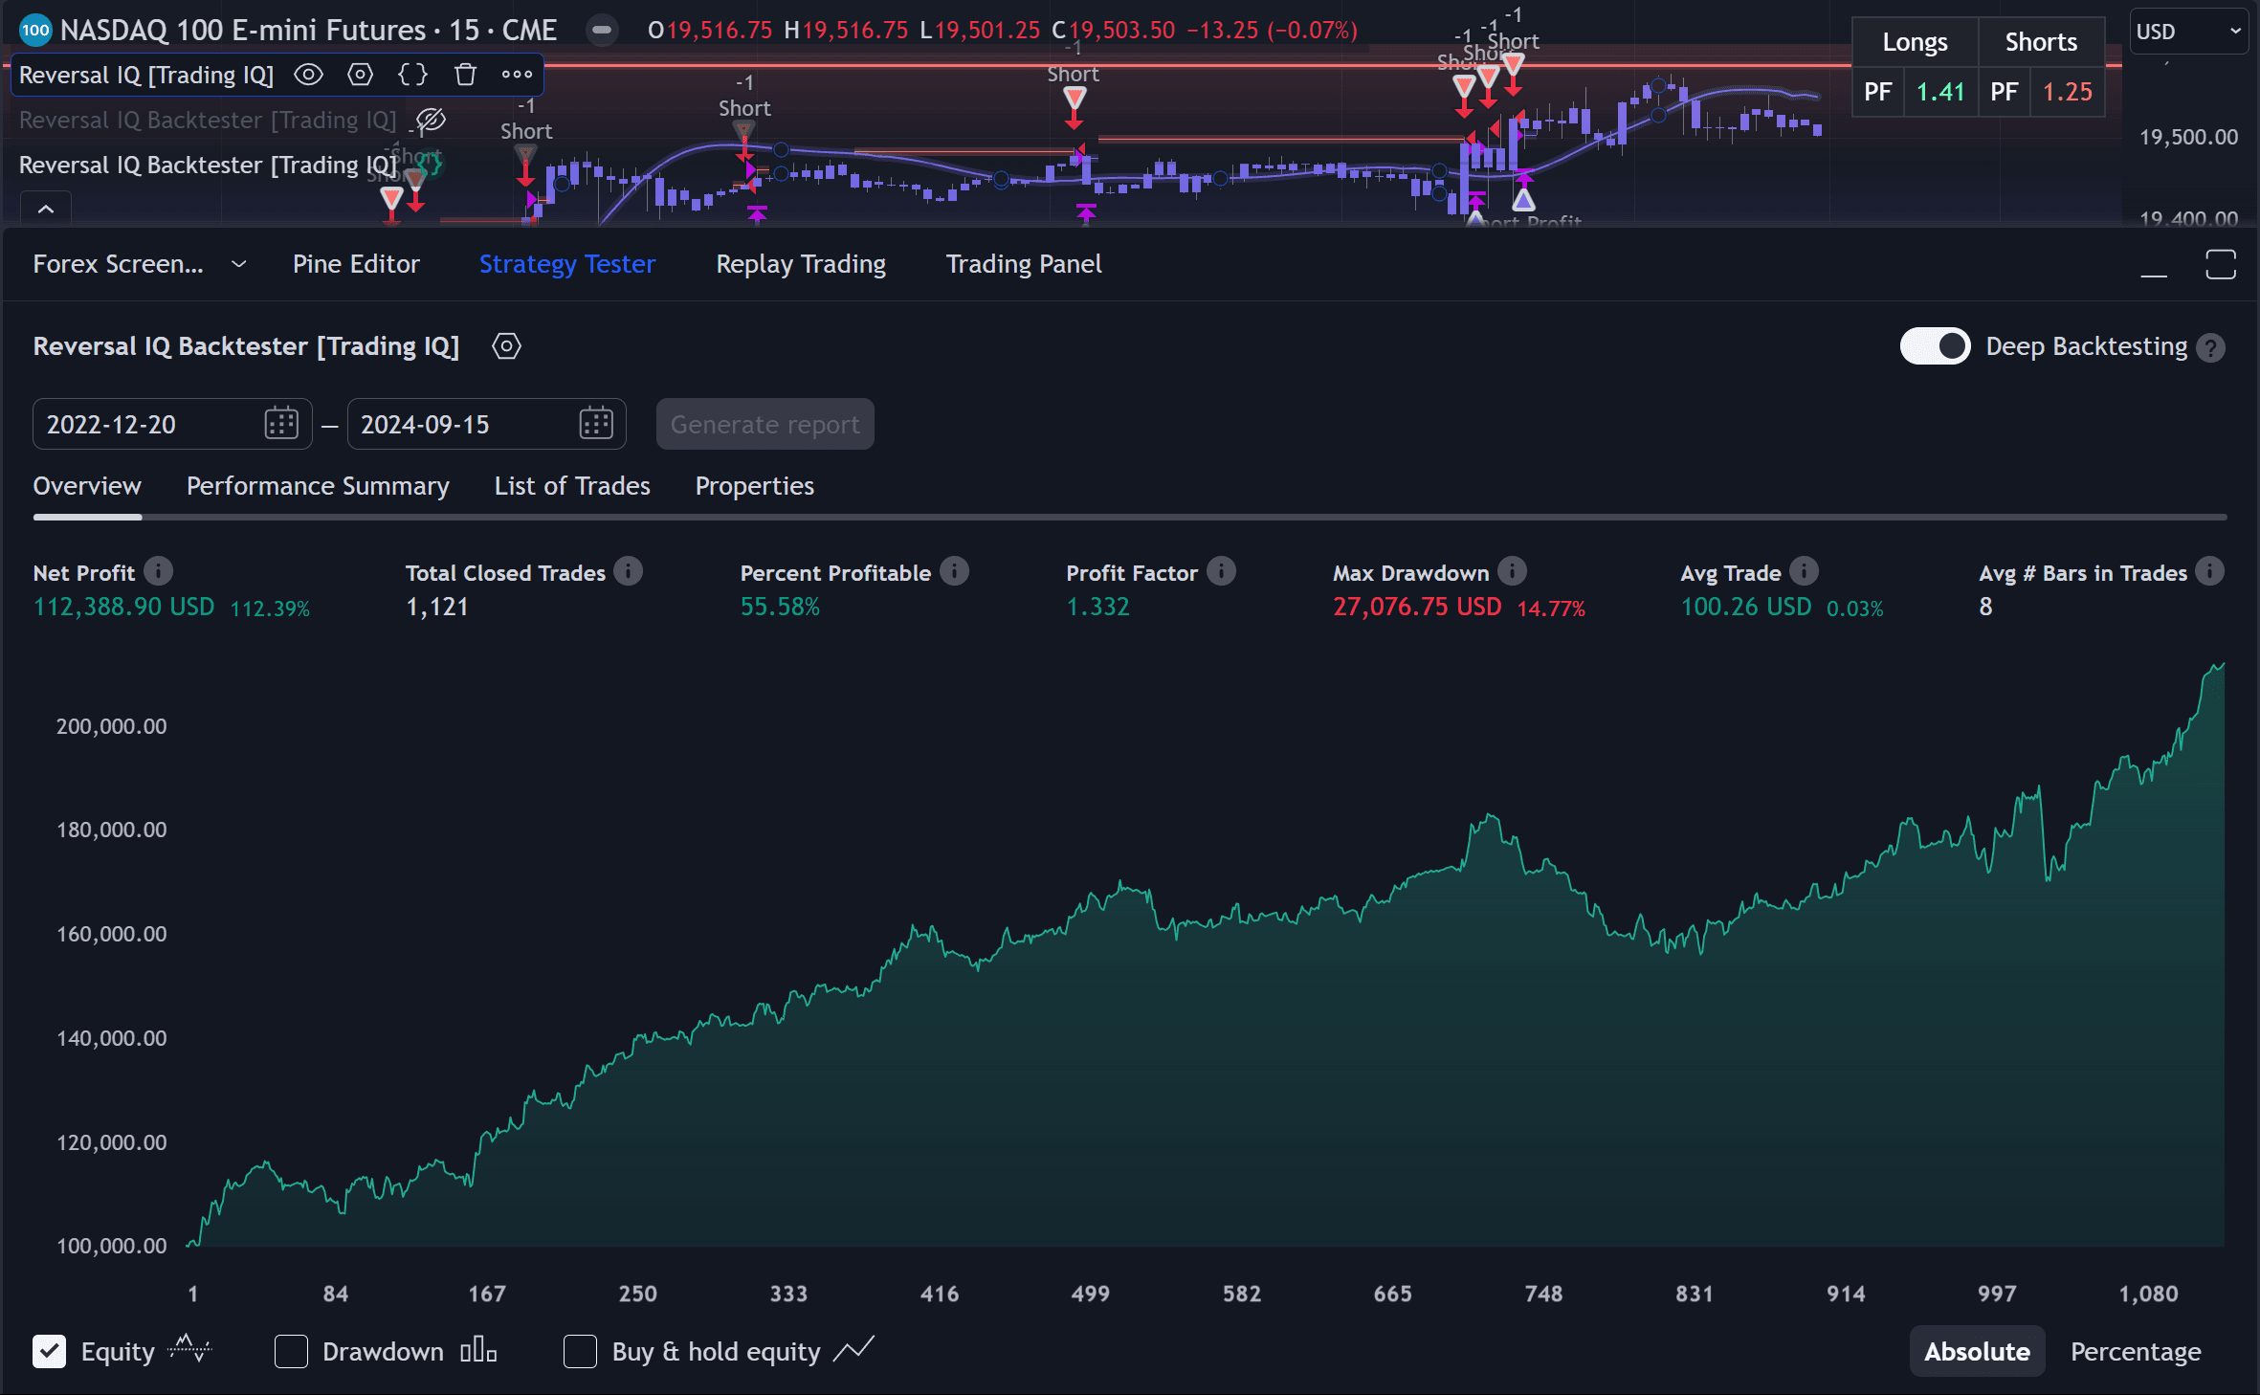Click the Equity line icon beside the checkbox
Screen dimensions: 2260x1395
pyautogui.click(x=189, y=1349)
